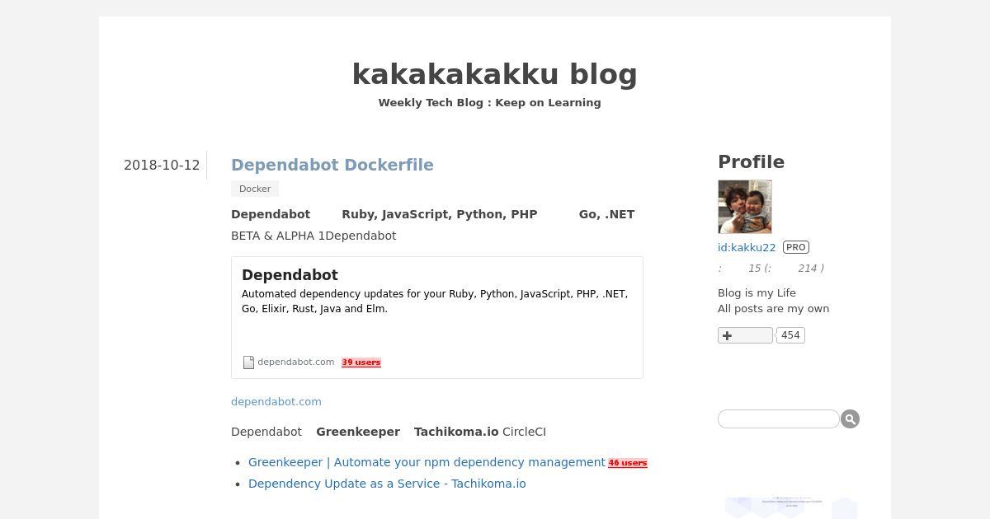Click the dependabot.com domain text in card
The image size is (990, 519).
point(296,362)
